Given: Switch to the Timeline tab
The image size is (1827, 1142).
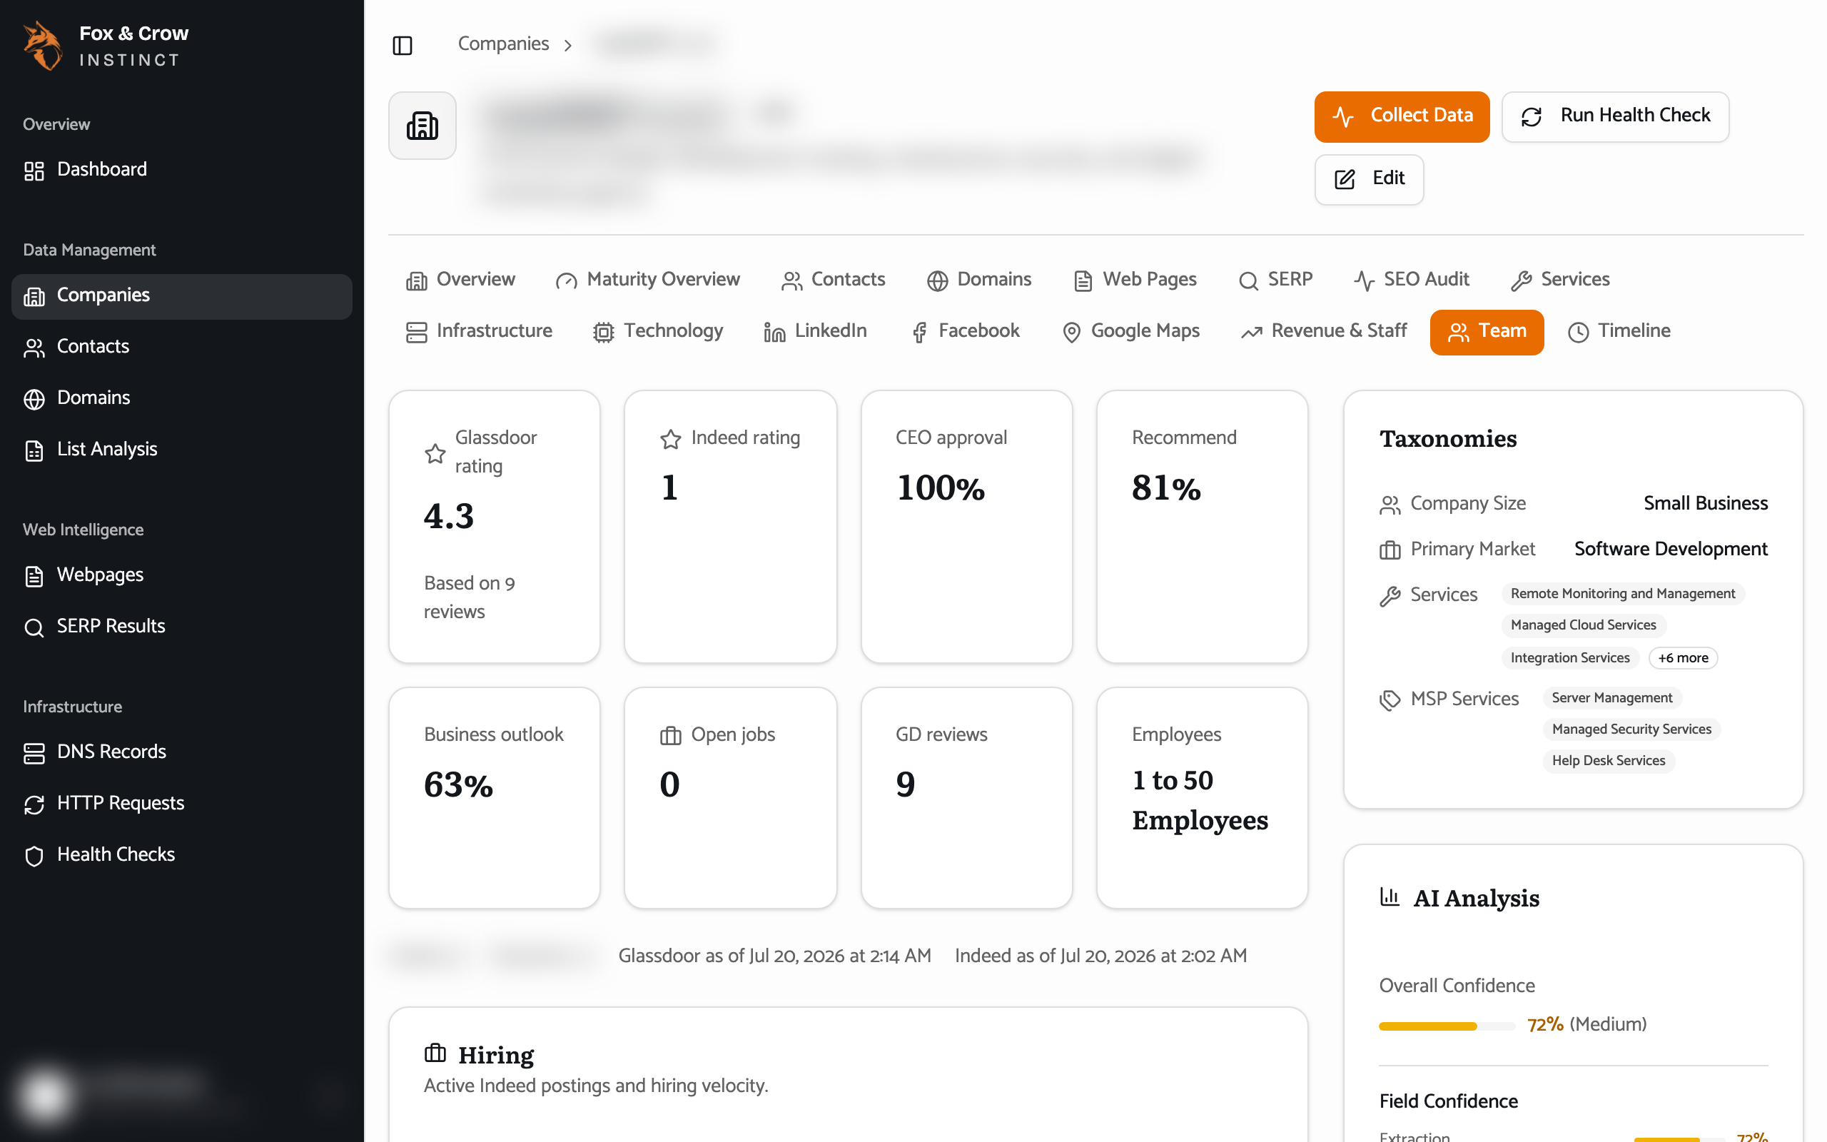Looking at the screenshot, I should [1619, 332].
